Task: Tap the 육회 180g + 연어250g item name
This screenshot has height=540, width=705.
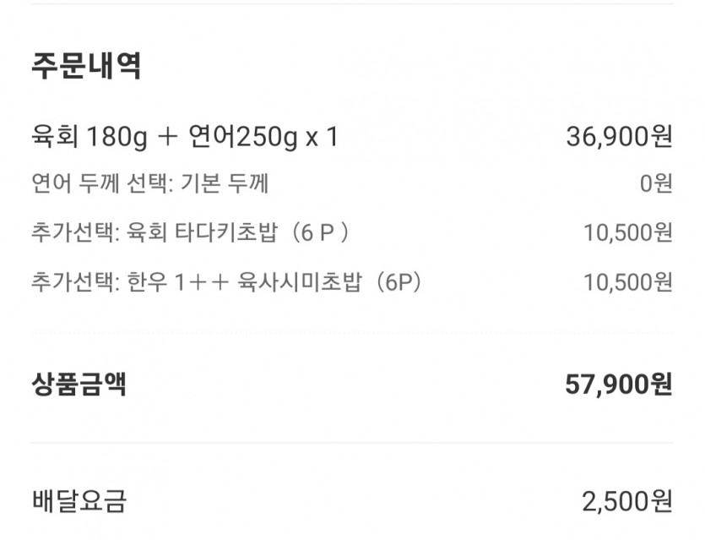Action: (165, 137)
